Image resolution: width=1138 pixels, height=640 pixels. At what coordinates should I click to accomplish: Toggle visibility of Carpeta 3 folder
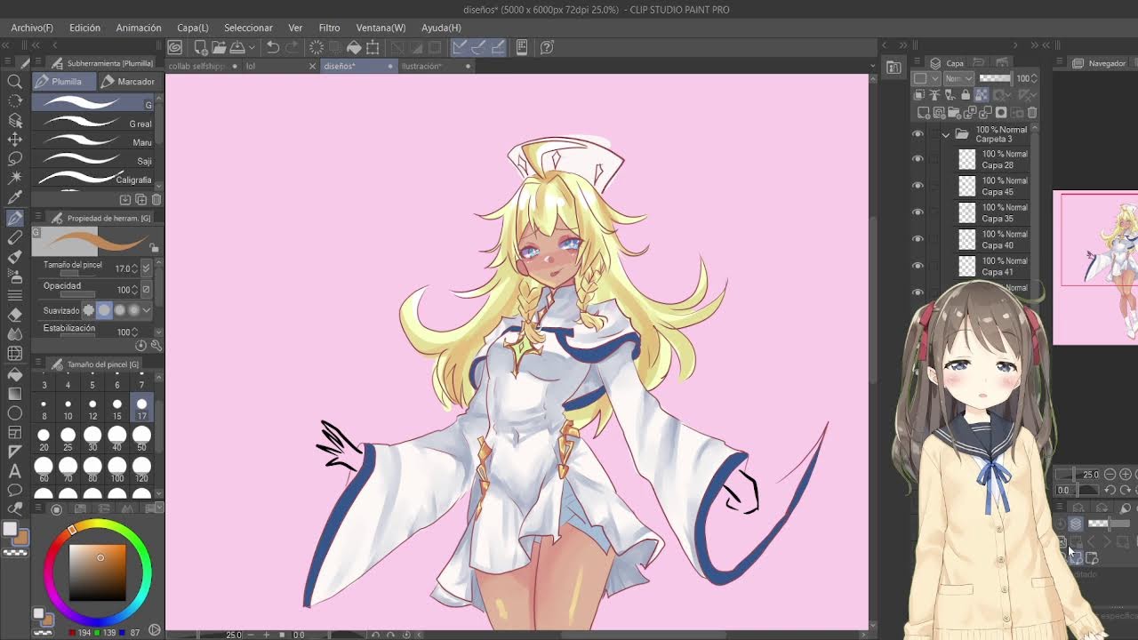click(918, 133)
